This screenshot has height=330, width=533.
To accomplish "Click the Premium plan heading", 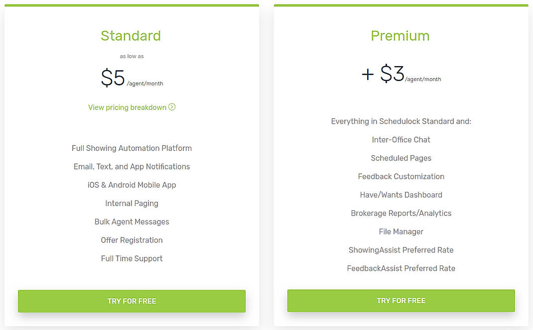I will pyautogui.click(x=400, y=36).
